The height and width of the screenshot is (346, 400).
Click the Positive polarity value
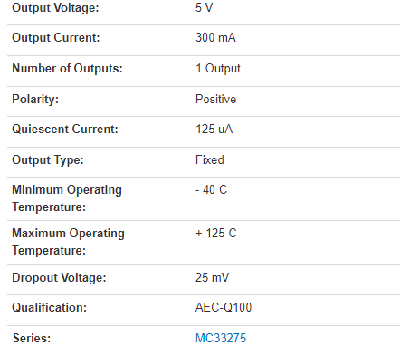pos(215,99)
